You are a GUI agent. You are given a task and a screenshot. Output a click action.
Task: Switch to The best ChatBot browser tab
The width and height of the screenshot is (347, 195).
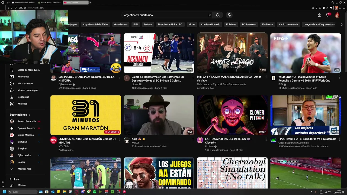point(23,2)
